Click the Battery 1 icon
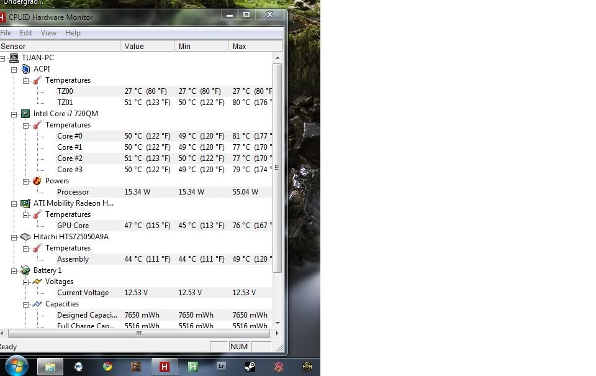 click(x=25, y=270)
